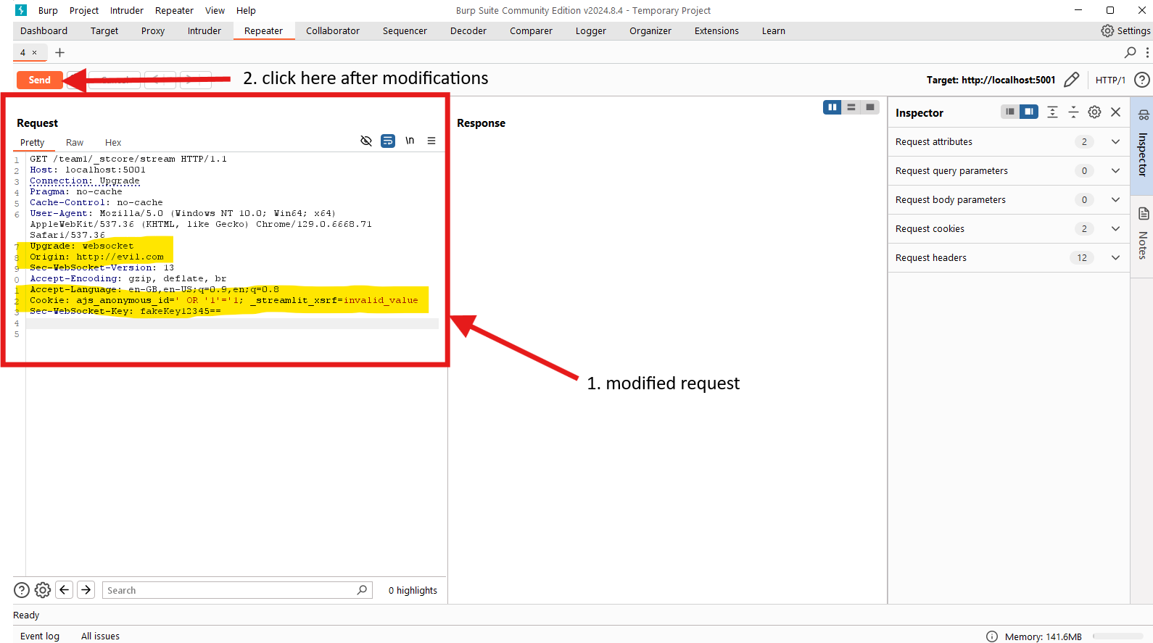Open All issues panel
The image size is (1153, 643).
click(x=100, y=636)
